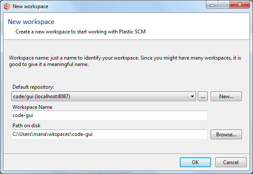
Task: Click the Workspace Name label
Action: pos(33,107)
